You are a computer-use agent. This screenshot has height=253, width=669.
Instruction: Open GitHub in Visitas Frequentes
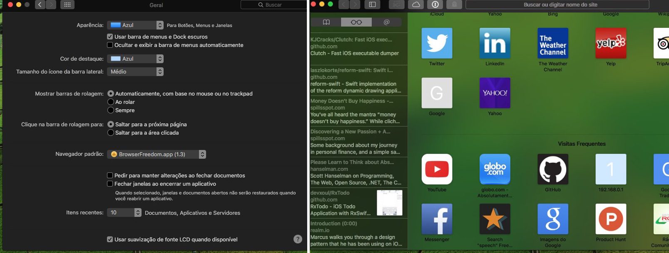click(553, 169)
